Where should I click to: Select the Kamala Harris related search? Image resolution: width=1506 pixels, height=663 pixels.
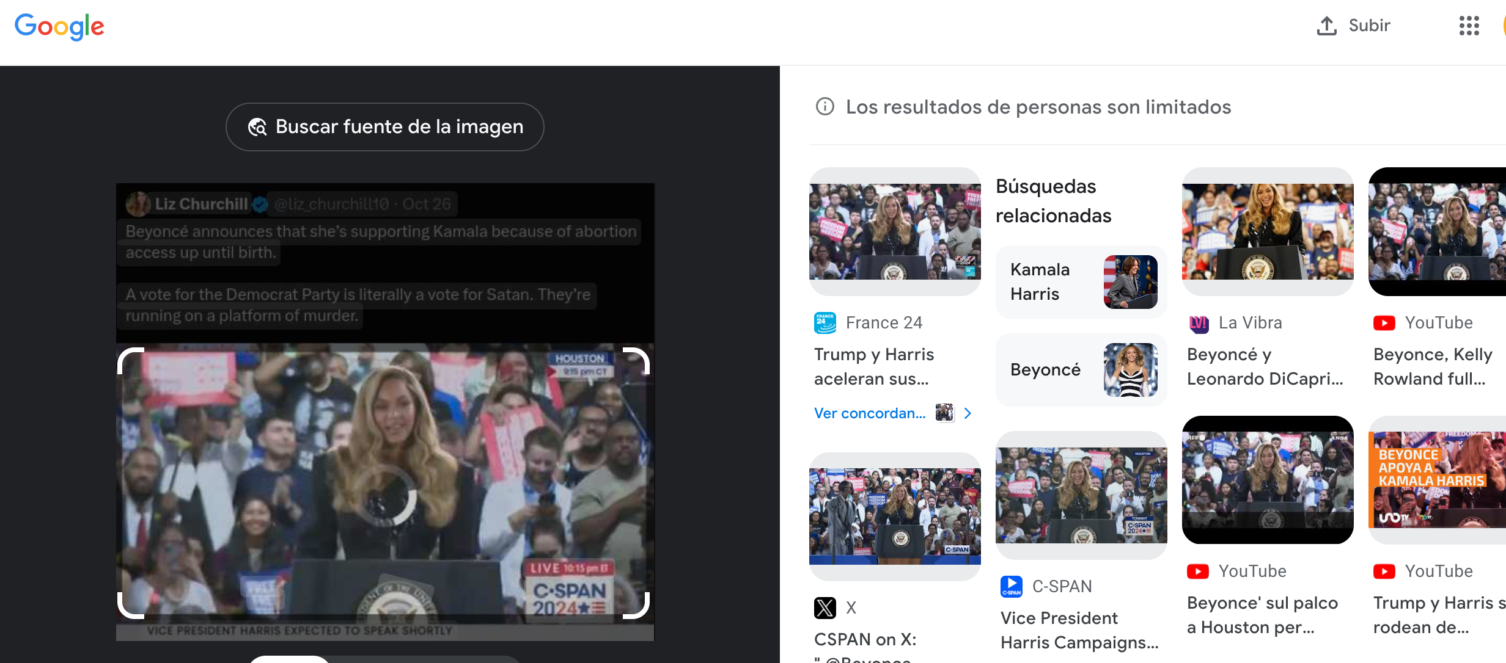(1081, 282)
